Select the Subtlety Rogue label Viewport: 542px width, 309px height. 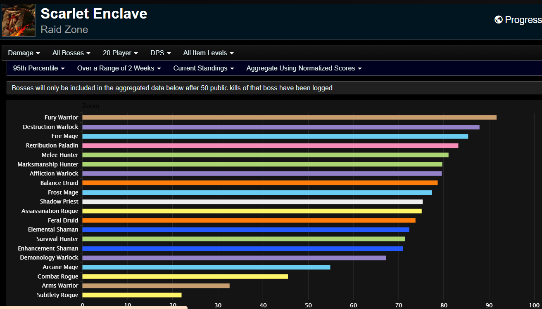coord(57,295)
